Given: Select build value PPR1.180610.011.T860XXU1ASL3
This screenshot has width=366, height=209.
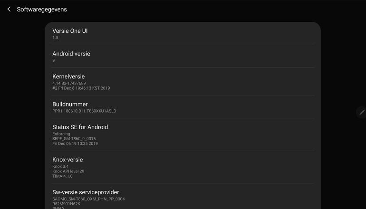Looking at the screenshot, I should (x=84, y=111).
